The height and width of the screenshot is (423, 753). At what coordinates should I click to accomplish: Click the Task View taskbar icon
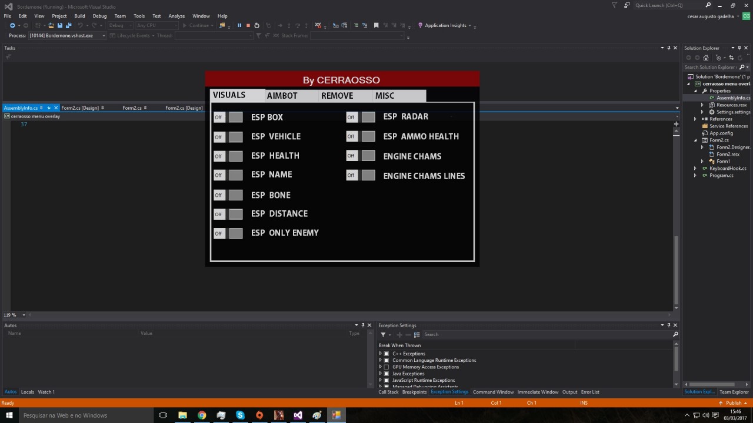click(x=164, y=415)
